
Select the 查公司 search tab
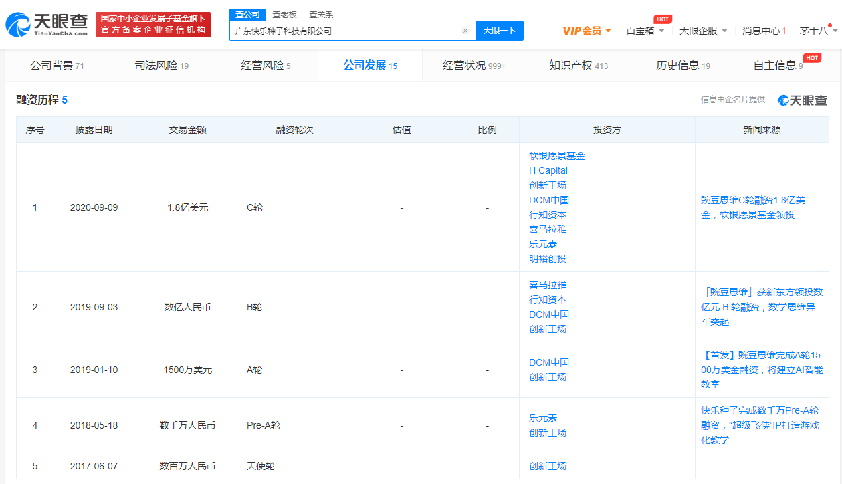(248, 14)
